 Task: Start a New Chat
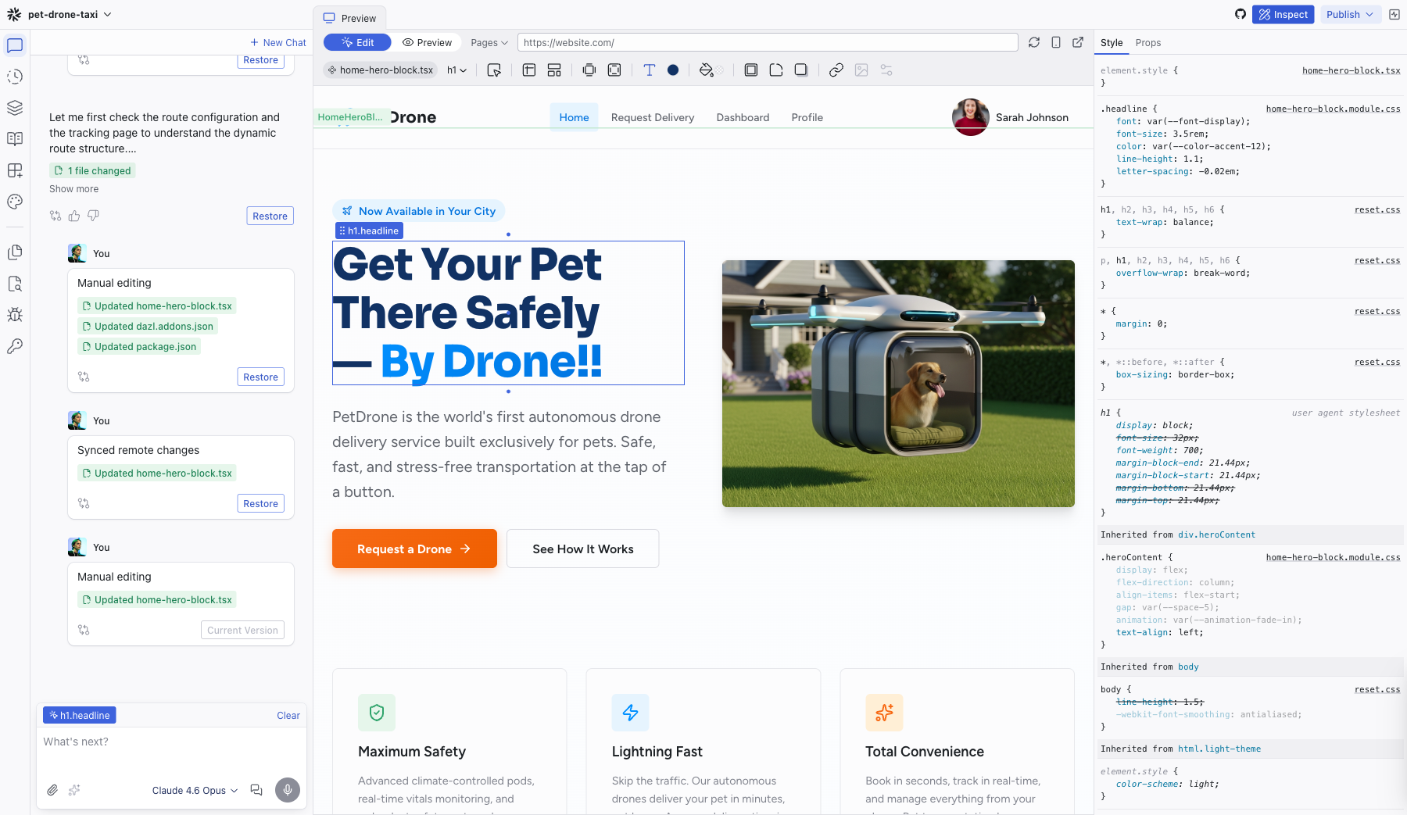pos(277,43)
